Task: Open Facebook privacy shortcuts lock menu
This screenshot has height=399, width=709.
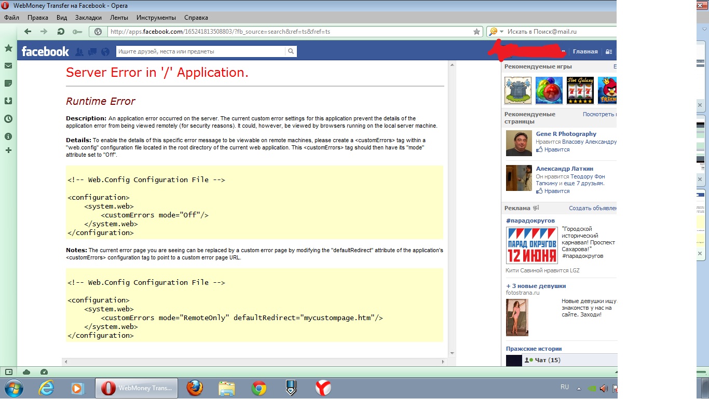Action: (x=609, y=51)
